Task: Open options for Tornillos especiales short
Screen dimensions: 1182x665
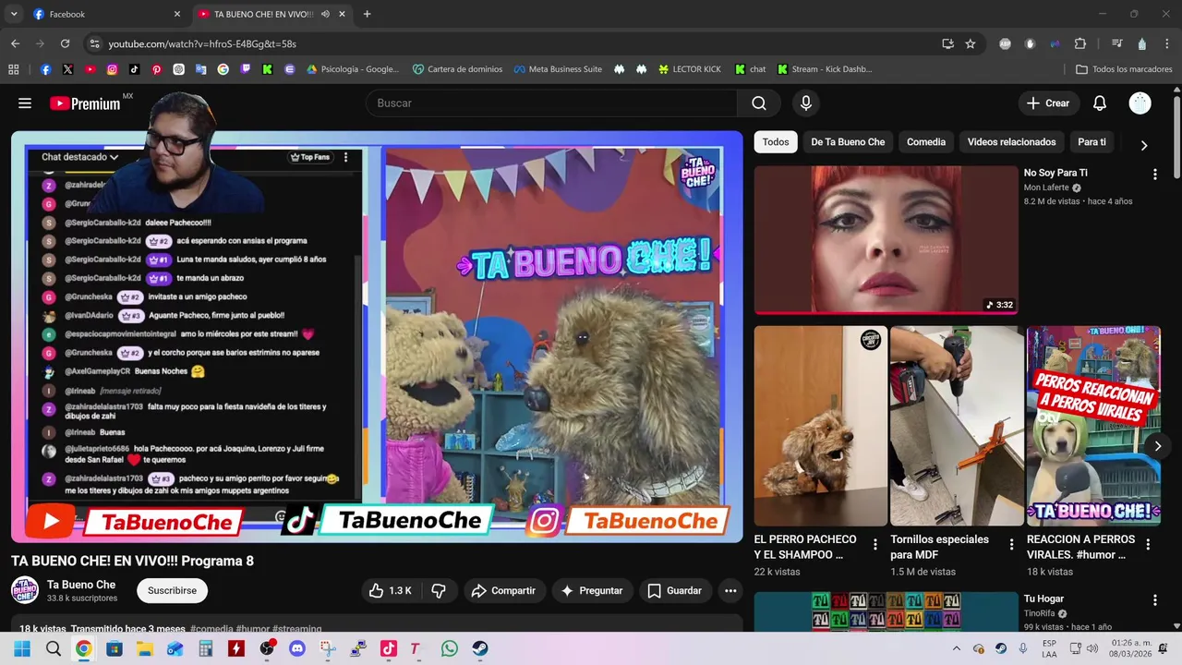Action: (x=1011, y=544)
